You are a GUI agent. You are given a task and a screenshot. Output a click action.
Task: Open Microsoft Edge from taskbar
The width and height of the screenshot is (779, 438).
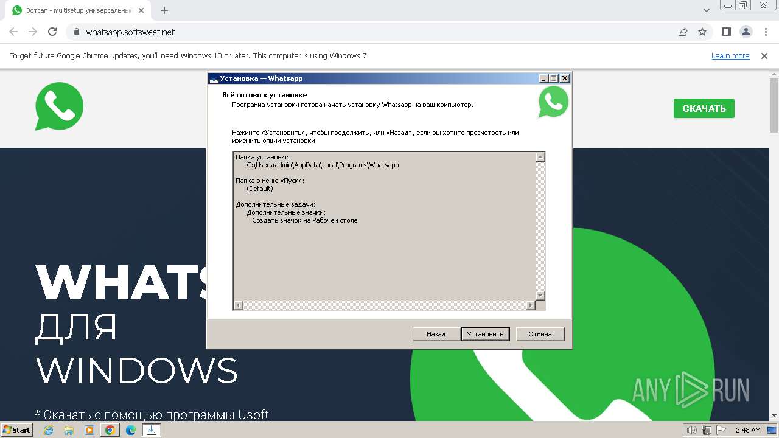[131, 430]
